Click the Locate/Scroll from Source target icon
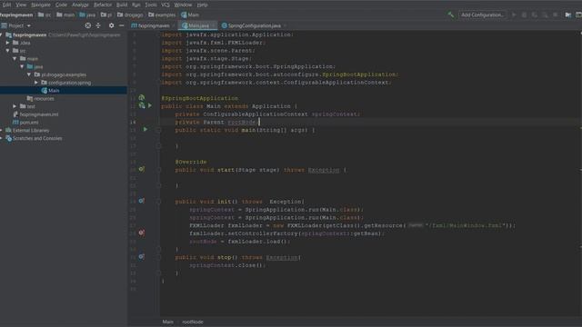This screenshot has height=327, width=582. pyautogui.click(x=87, y=25)
